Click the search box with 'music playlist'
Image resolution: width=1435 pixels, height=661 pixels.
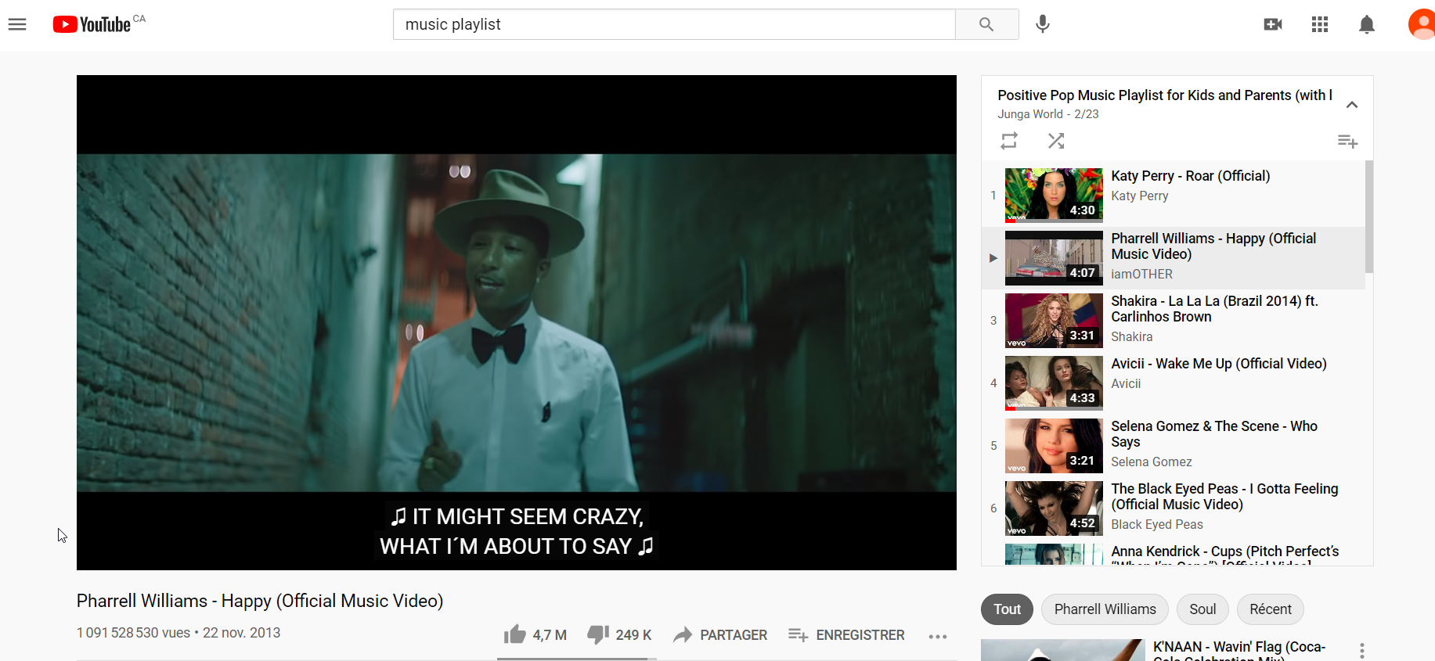(x=674, y=24)
